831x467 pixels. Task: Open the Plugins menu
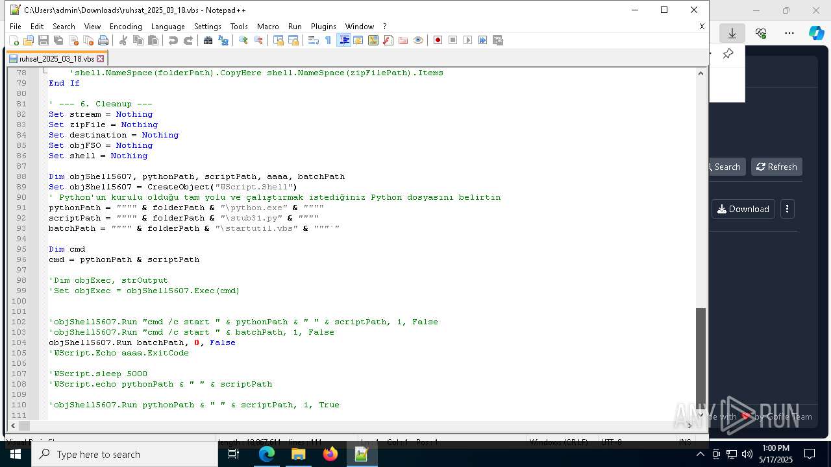[x=323, y=27]
